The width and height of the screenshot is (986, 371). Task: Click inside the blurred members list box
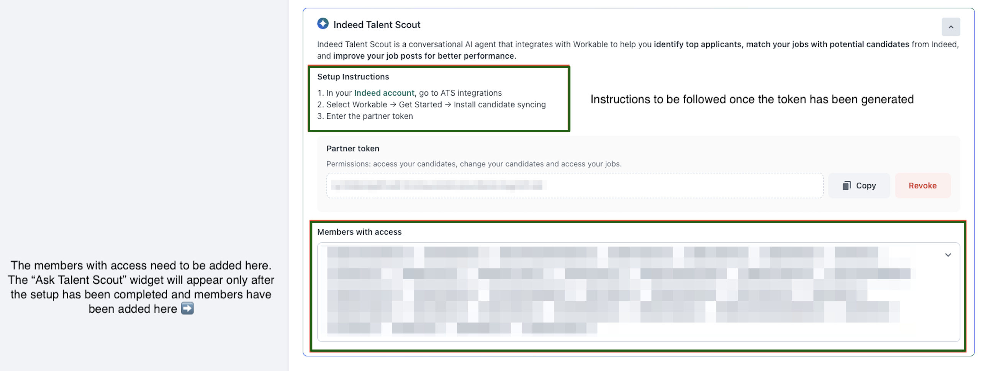613,292
